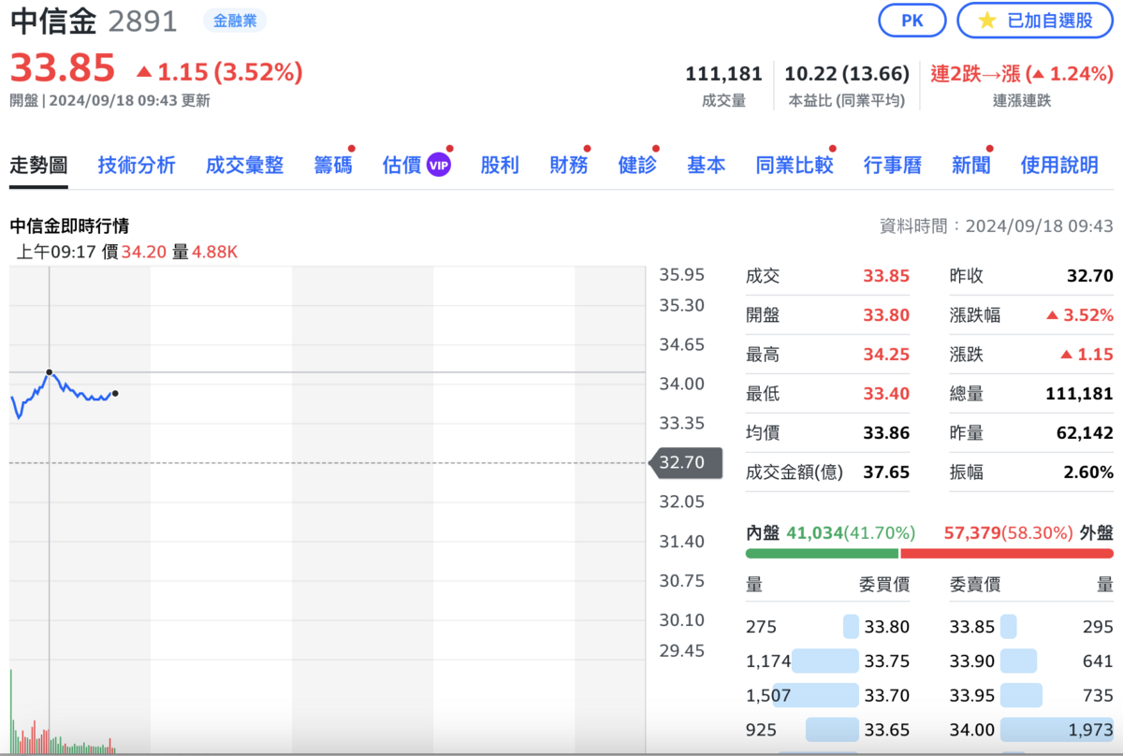The image size is (1123, 756).
Task: Click the ask volume 1,973
Action: [1090, 730]
